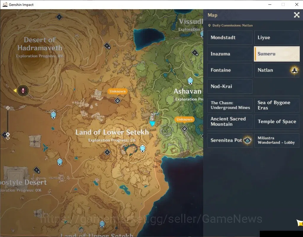
Task: Select teleport waypoint above Ashavan label
Action: (x=190, y=81)
